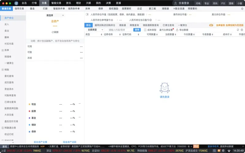Screen dimensions: 245x153
Task: Click the blue 查询 button
Action: click(137, 30)
